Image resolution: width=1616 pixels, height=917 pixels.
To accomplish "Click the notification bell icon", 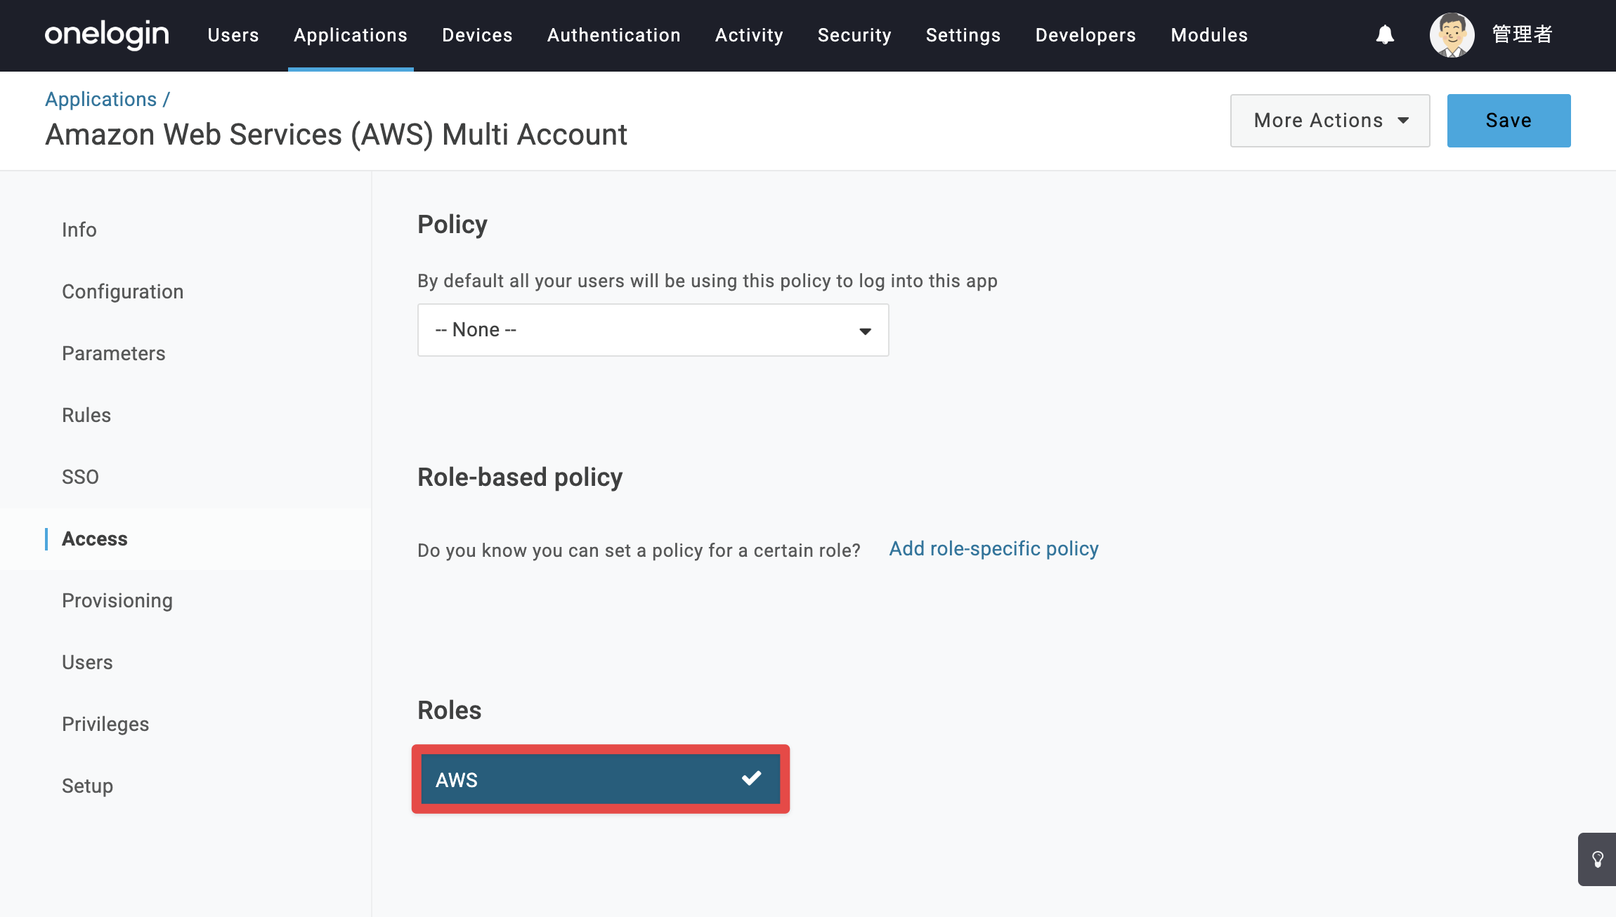I will click(x=1385, y=34).
